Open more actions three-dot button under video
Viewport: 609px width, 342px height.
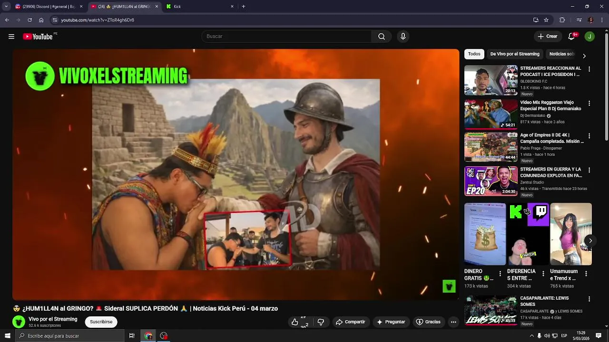tap(453, 322)
